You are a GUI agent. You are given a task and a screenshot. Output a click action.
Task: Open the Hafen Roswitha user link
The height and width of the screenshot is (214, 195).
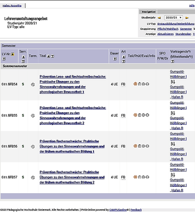12,6
